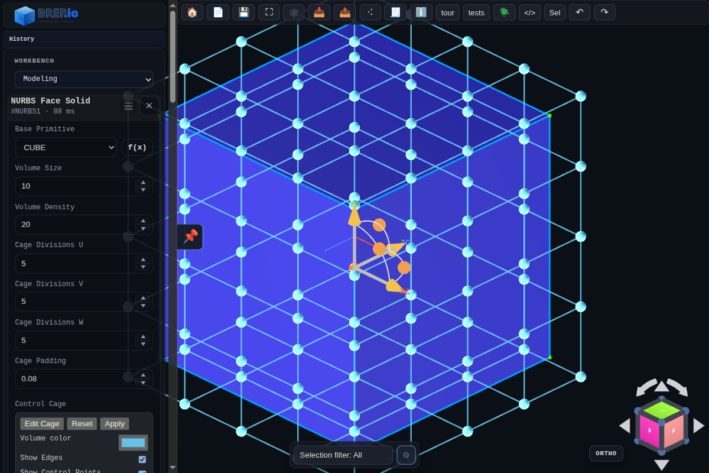Rotate view clockwise with curved right arrow
Image resolution: width=709 pixels, height=473 pixels.
pos(678,388)
